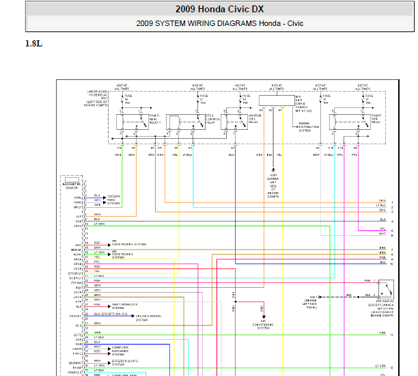The height and width of the screenshot is (376, 418).
Task: Click the 'ACC' pin label
Action: tap(78, 245)
